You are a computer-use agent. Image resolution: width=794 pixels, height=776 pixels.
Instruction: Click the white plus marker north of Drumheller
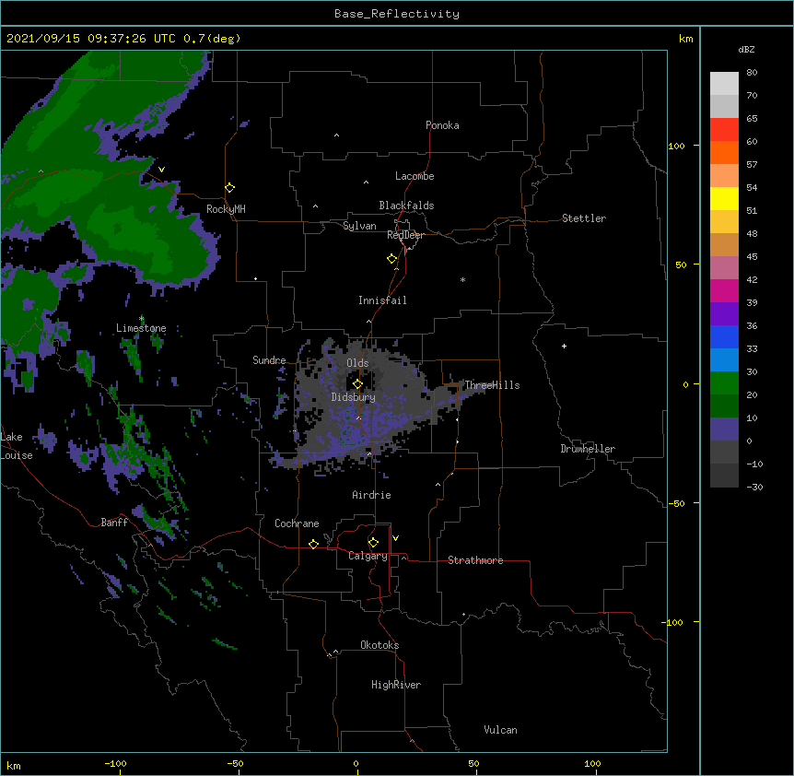[564, 346]
